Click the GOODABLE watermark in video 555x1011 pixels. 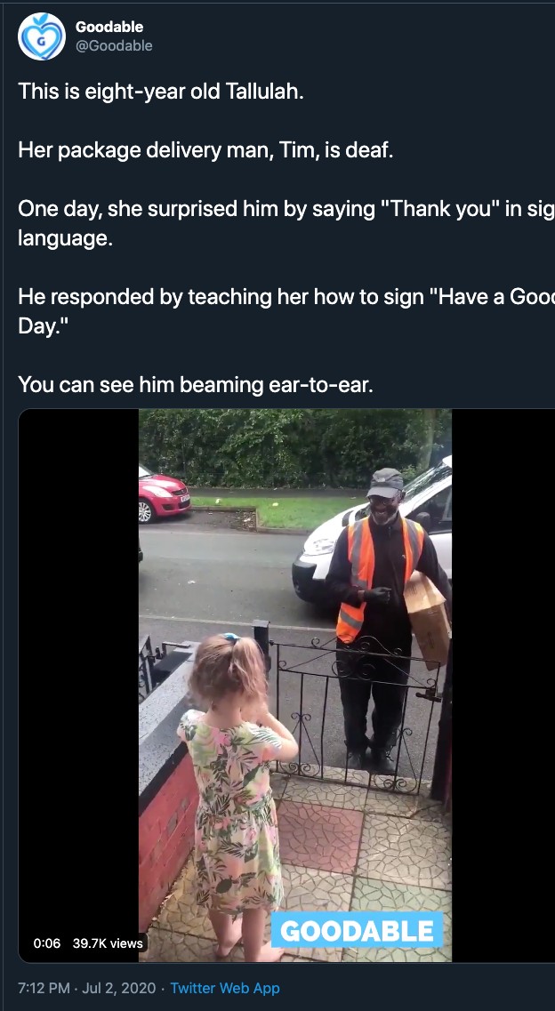tap(357, 930)
